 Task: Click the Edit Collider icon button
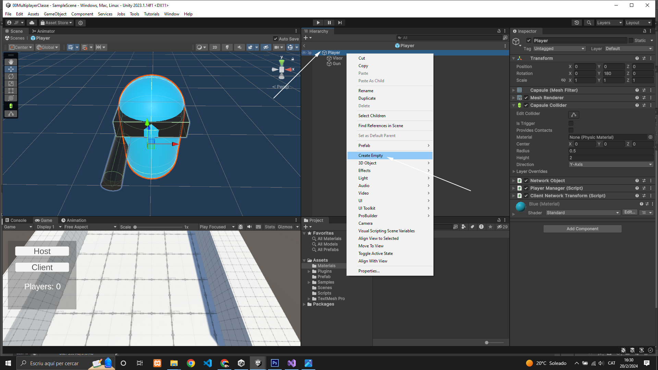573,115
